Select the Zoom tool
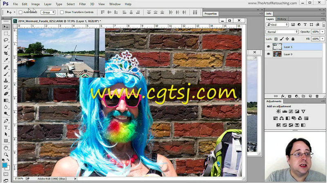Image resolution: width=327 pixels, height=183 pixels. pos(6,155)
